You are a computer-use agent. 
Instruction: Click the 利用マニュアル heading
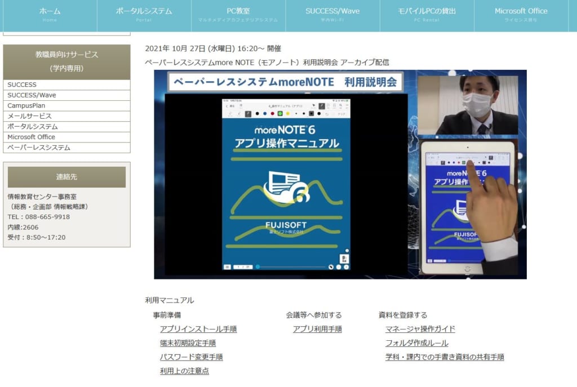169,300
